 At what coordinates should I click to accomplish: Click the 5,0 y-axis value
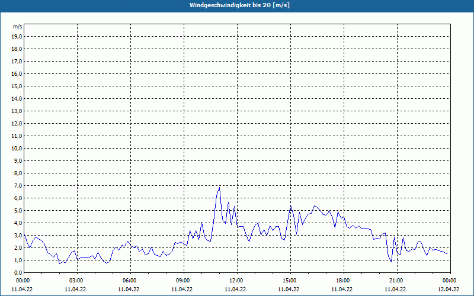(x=18, y=210)
